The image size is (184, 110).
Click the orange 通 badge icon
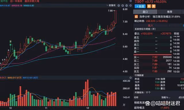[154, 6]
